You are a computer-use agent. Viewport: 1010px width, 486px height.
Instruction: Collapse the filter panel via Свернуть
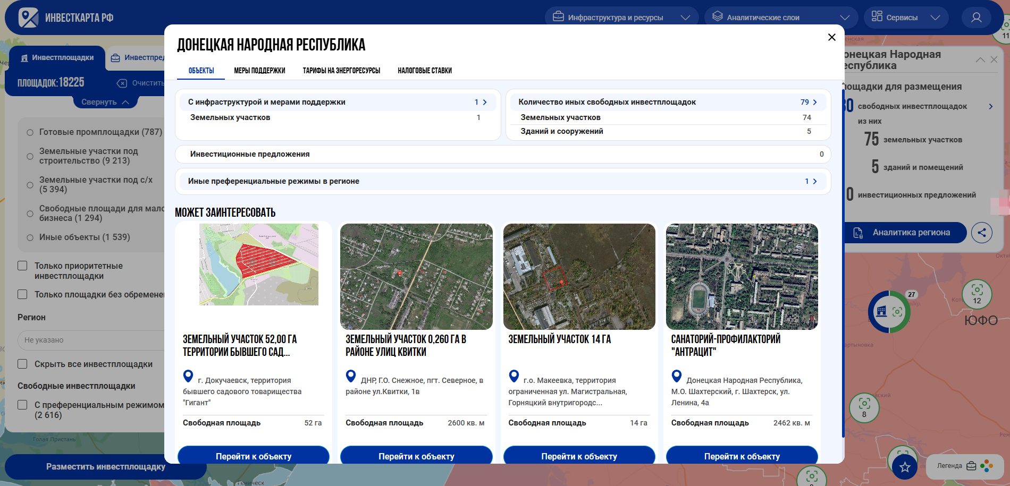tap(105, 102)
